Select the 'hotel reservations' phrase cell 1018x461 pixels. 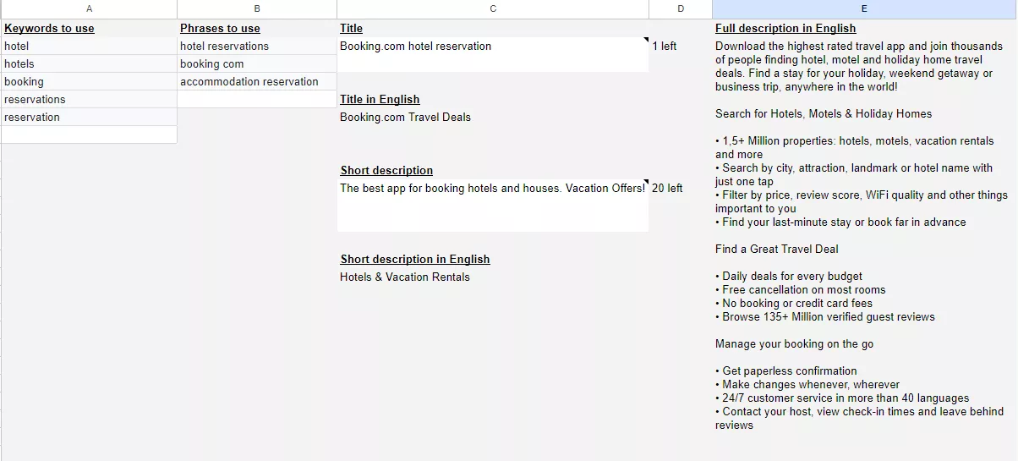pos(257,47)
